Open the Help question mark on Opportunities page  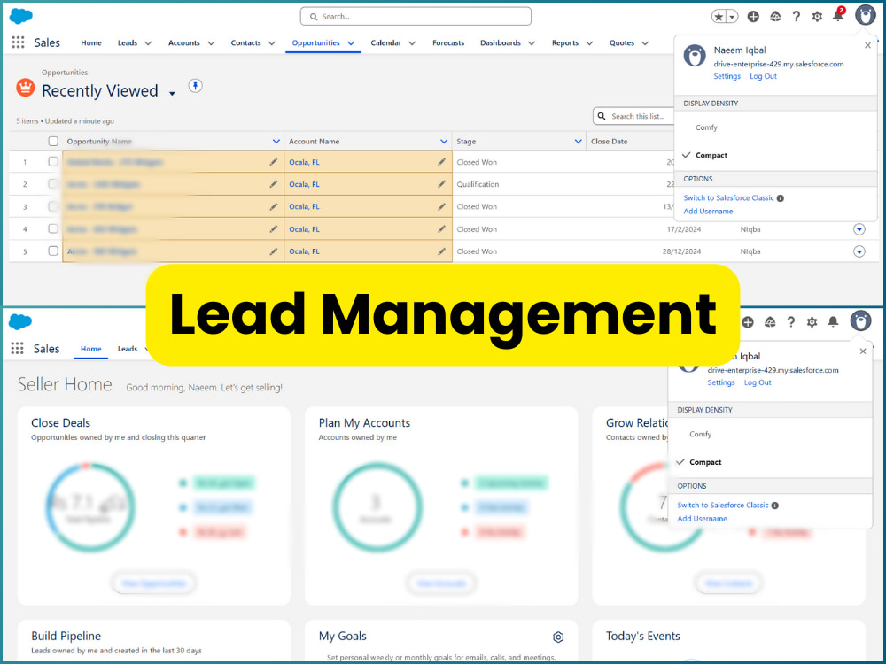coord(797,16)
